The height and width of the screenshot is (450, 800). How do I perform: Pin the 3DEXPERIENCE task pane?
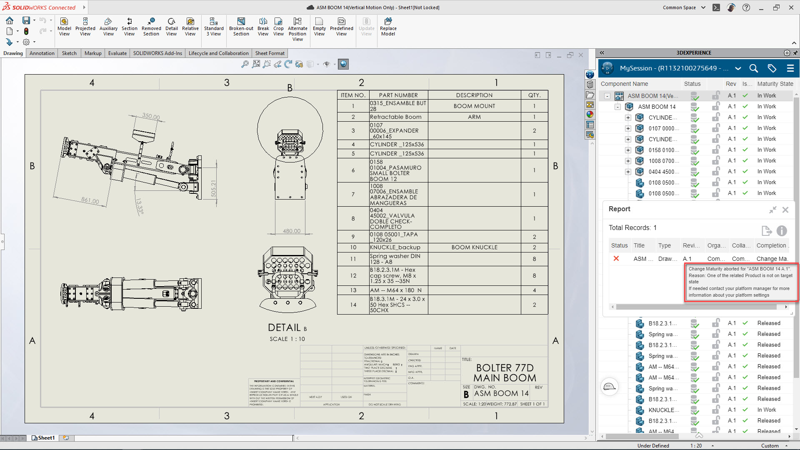pyautogui.click(x=795, y=53)
